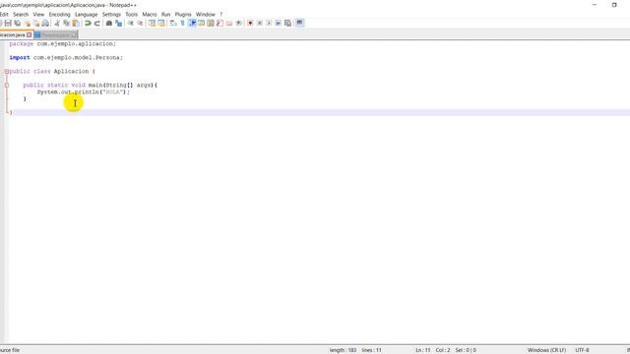Open the Search menu
Viewport: 630px width, 354px height.
[21, 15]
